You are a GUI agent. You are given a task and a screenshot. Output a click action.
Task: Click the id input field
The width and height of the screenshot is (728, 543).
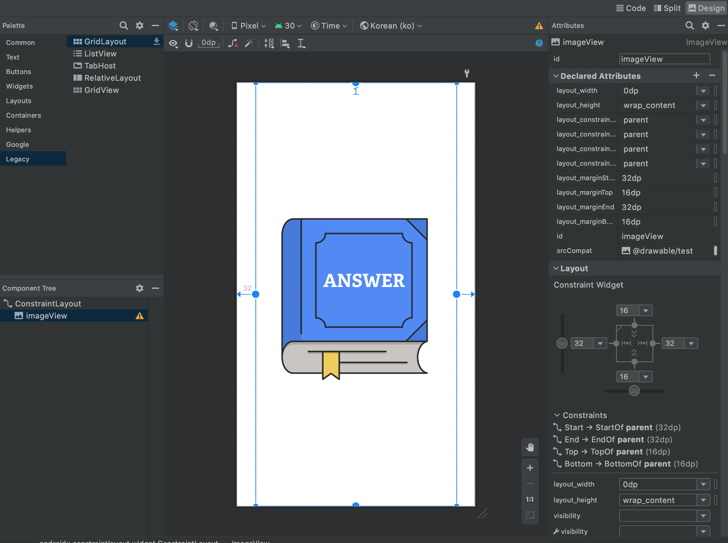[664, 59]
